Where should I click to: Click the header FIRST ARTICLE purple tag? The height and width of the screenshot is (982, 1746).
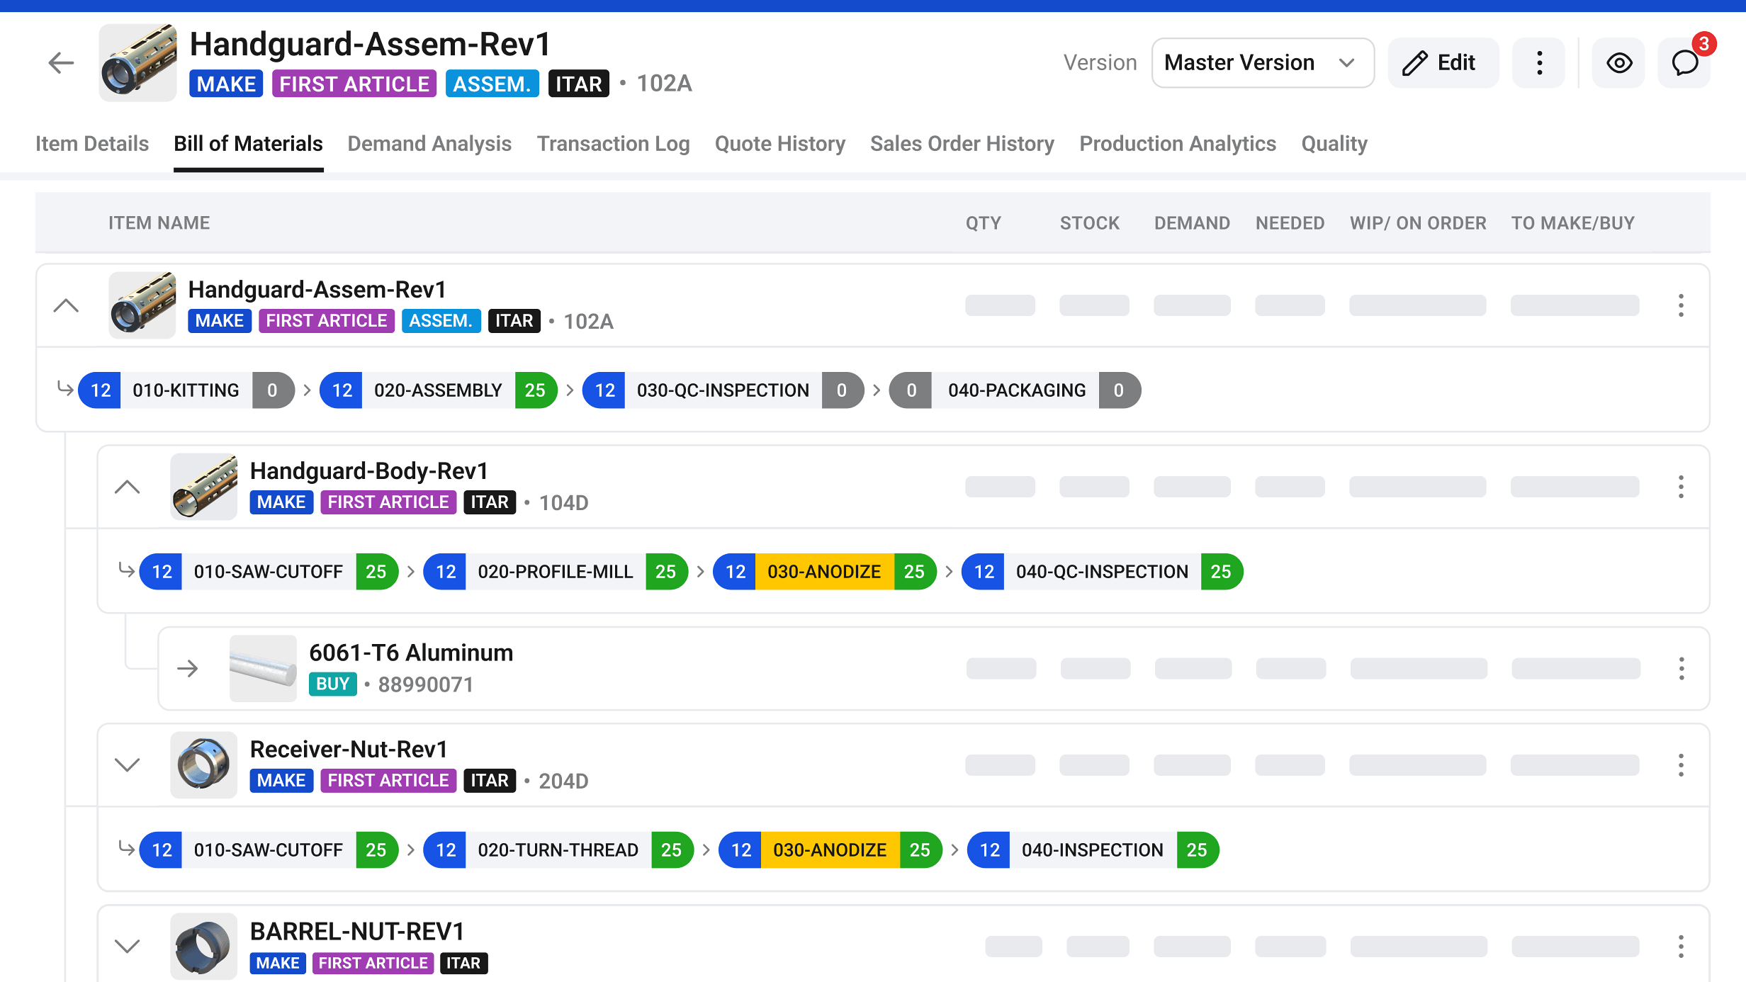[354, 84]
